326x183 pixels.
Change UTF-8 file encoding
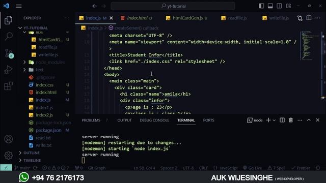(188, 168)
